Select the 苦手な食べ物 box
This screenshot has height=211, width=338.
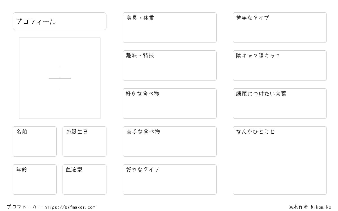[170, 142]
